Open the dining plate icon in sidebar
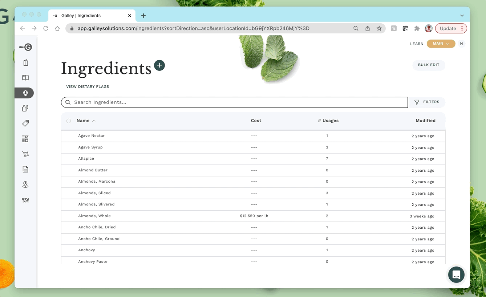Viewport: 486px width, 297px height. point(25,200)
